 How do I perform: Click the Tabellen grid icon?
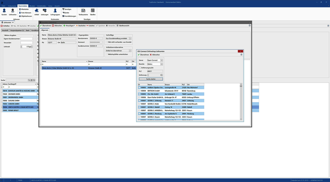coord(93,12)
